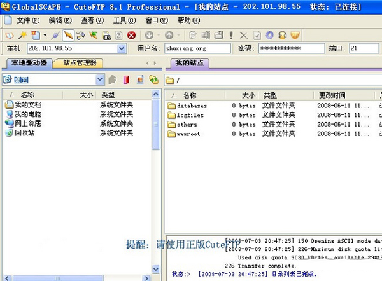This screenshot has width=382, height=281.
Task: Select 我的文档 in local list
Action: point(24,105)
